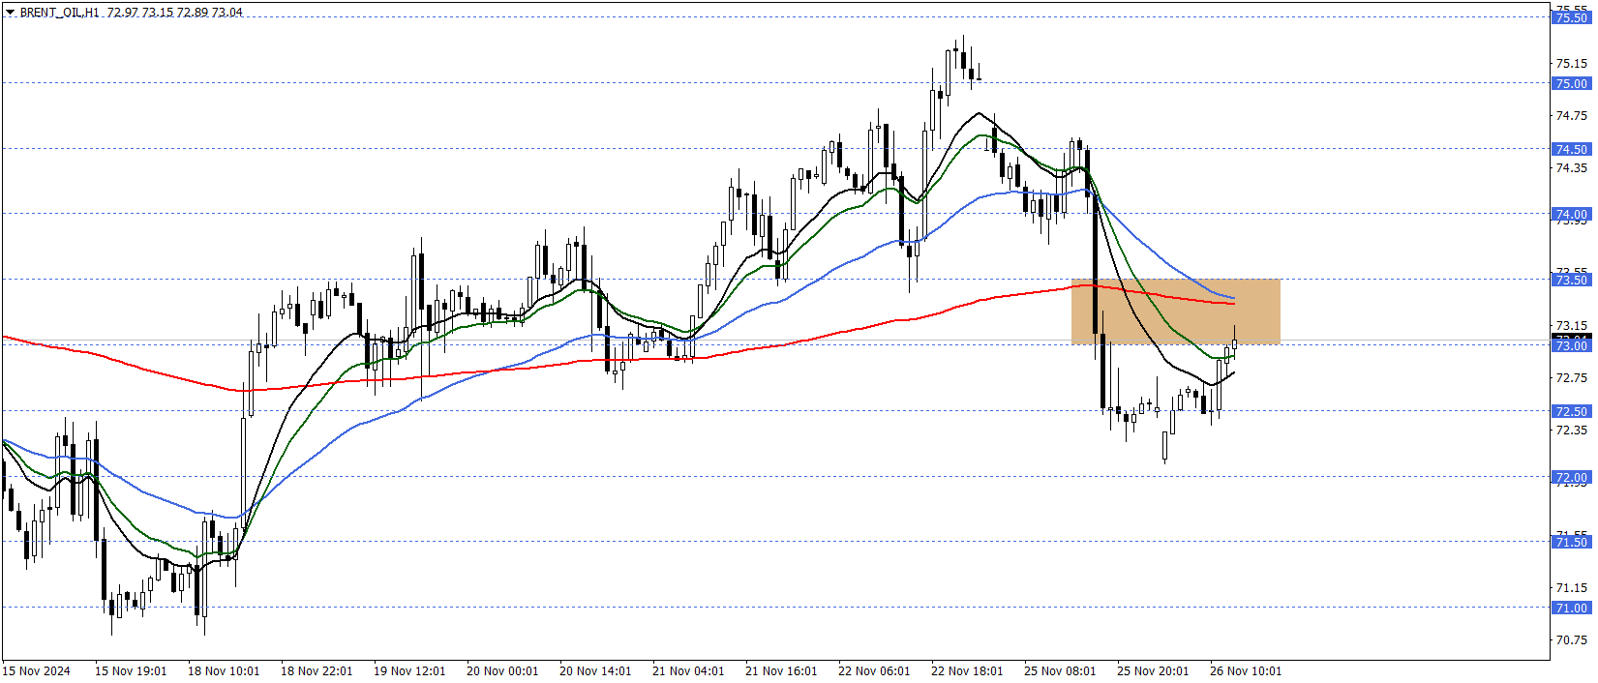1598x683 pixels.
Task: Click the 72.50 blue level label
Action: 1571,412
